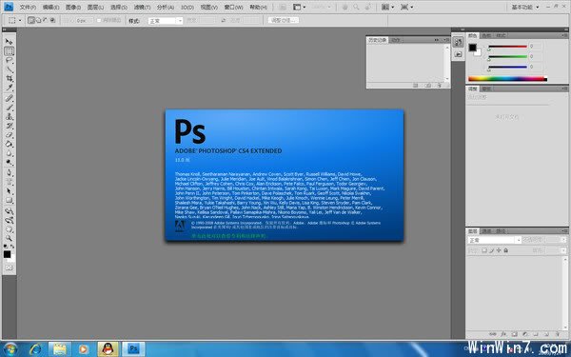The height and width of the screenshot is (357, 571).
Task: Click lock transparent pixels in Layers panel
Action: 484,250
